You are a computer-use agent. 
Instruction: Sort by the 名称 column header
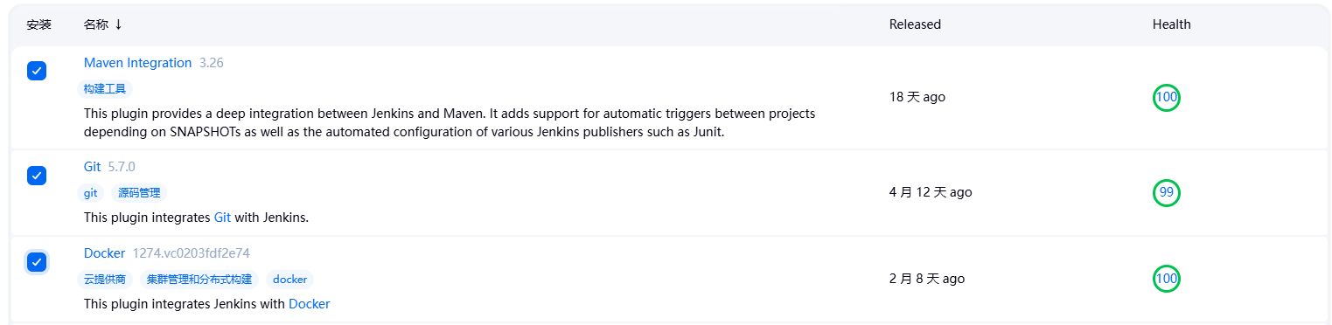pos(96,24)
